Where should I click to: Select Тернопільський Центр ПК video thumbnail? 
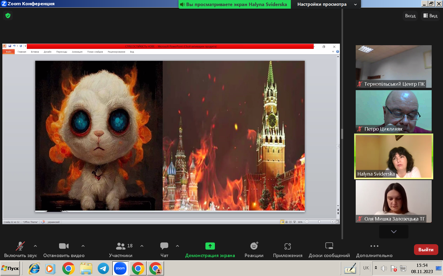(x=394, y=67)
